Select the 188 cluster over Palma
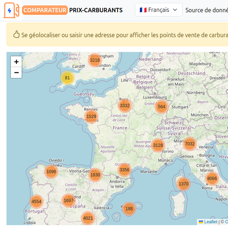228x228 pixels. (129, 208)
